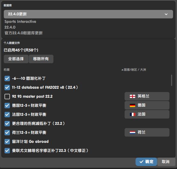
Task: Click 全部选择 to select all files
Action: [16, 59]
